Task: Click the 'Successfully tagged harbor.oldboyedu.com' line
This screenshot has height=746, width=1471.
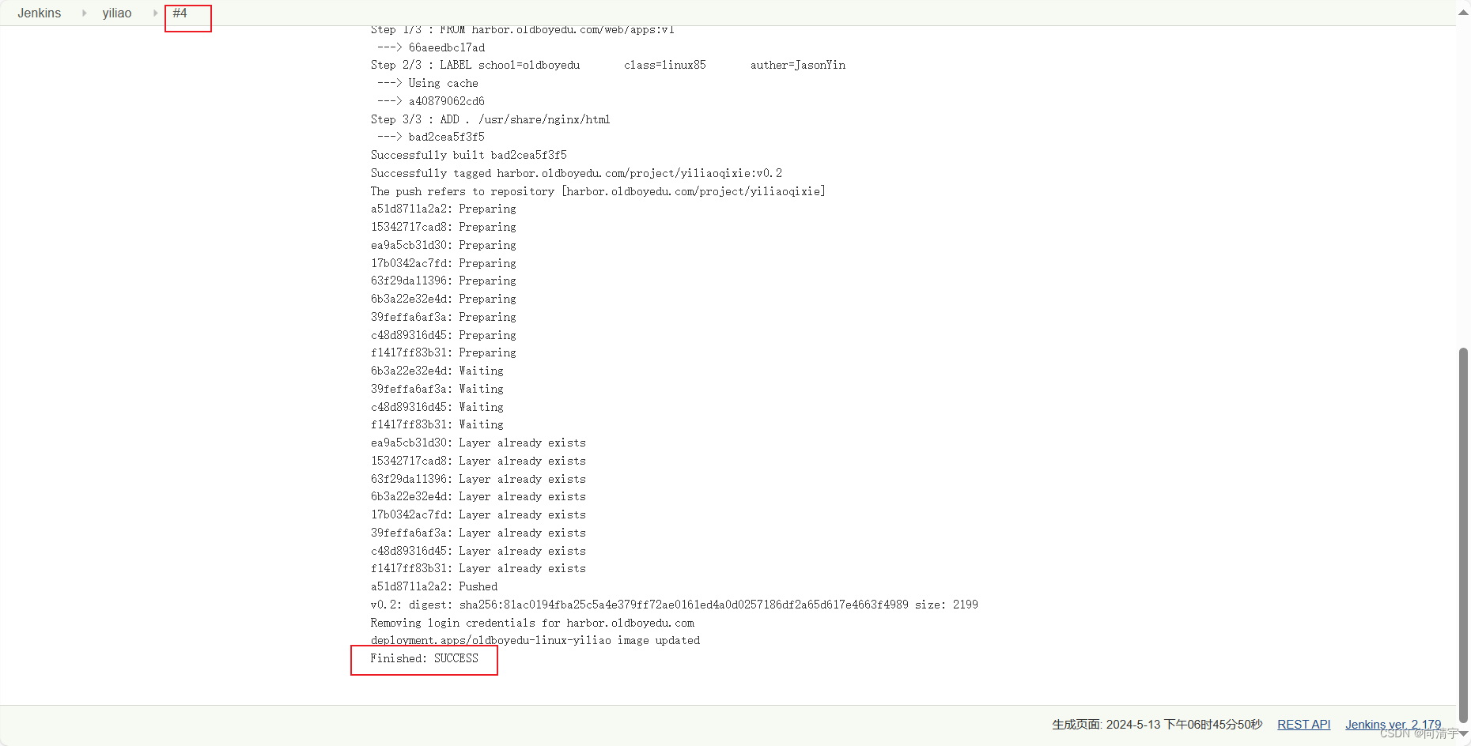Action: [577, 173]
